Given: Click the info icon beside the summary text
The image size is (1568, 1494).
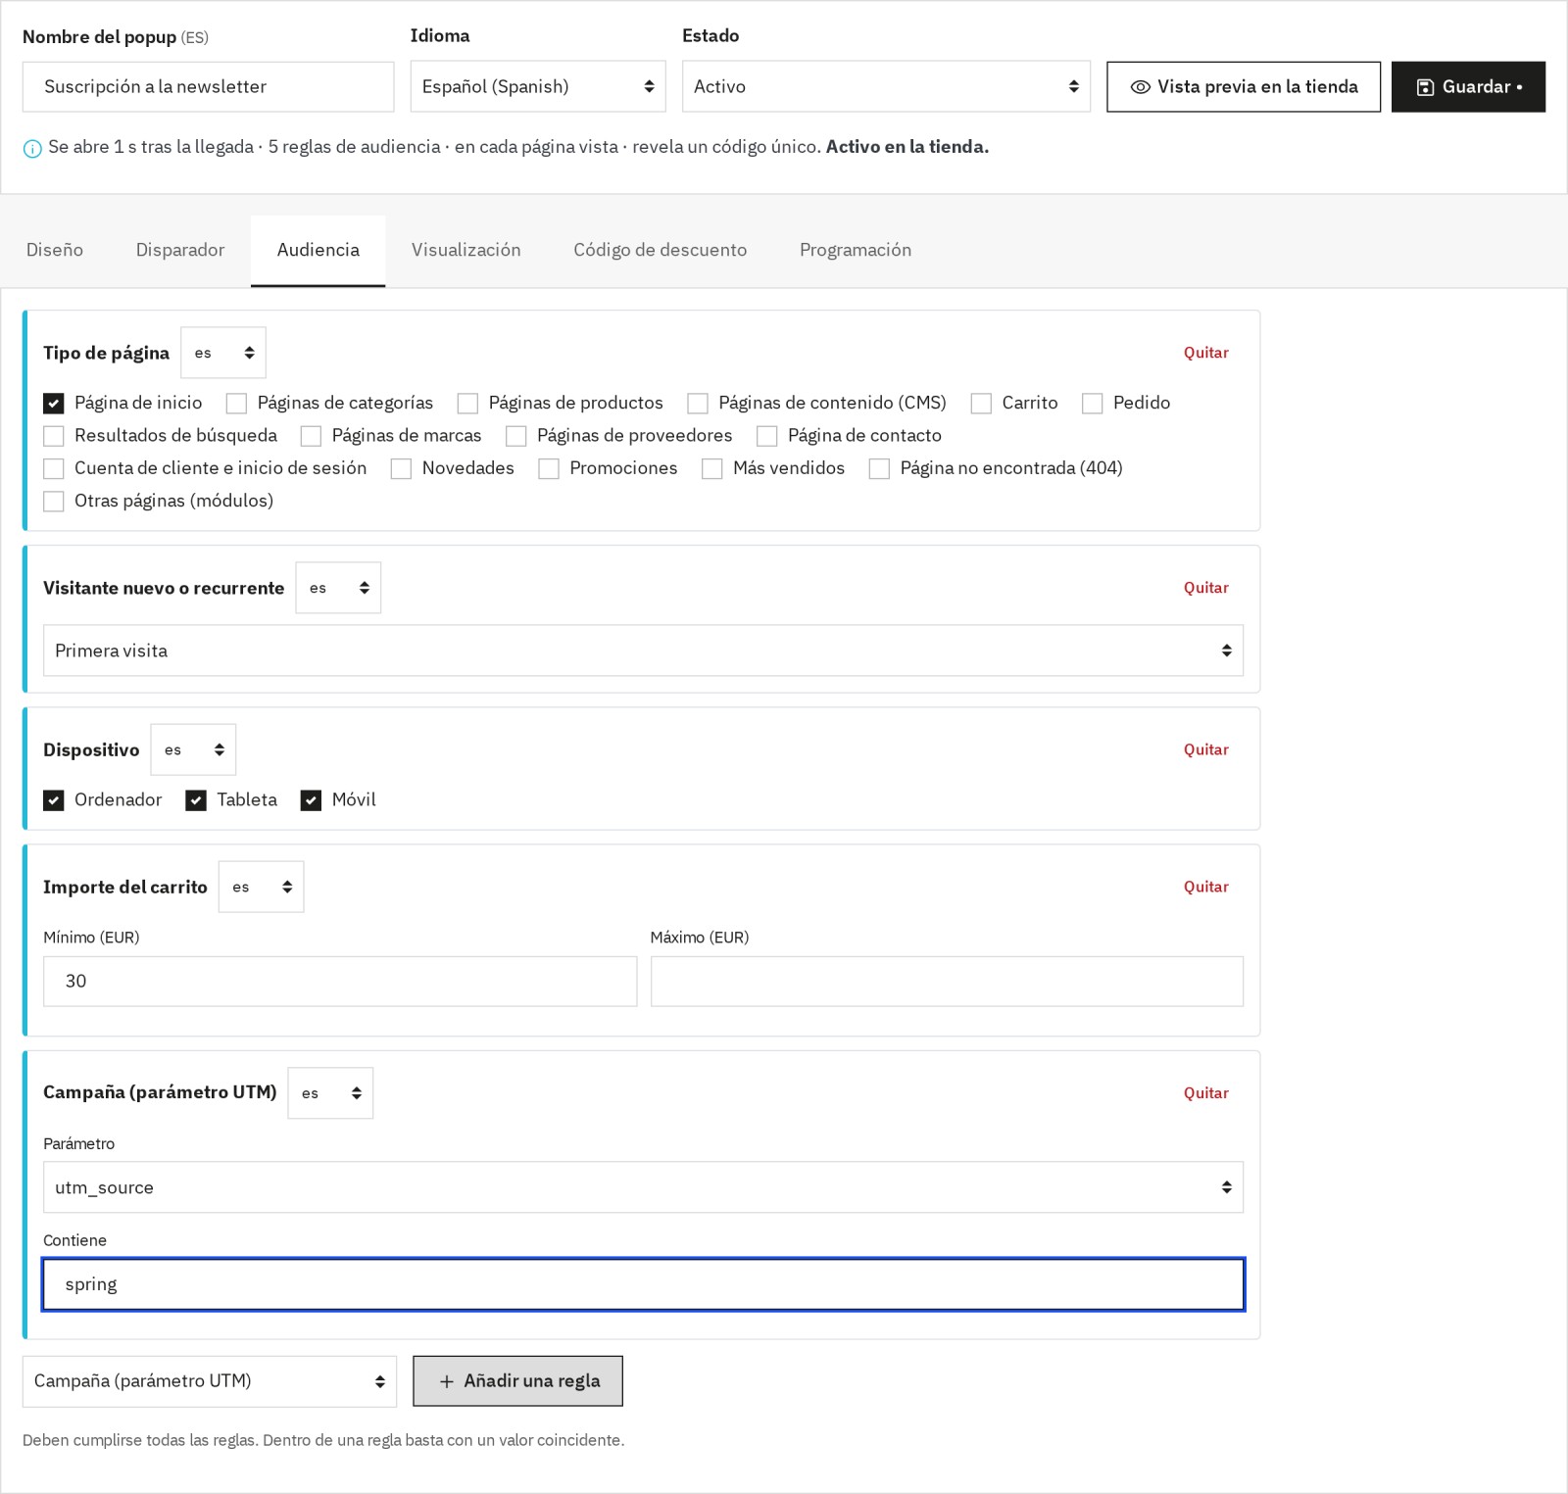Looking at the screenshot, I should (x=32, y=148).
